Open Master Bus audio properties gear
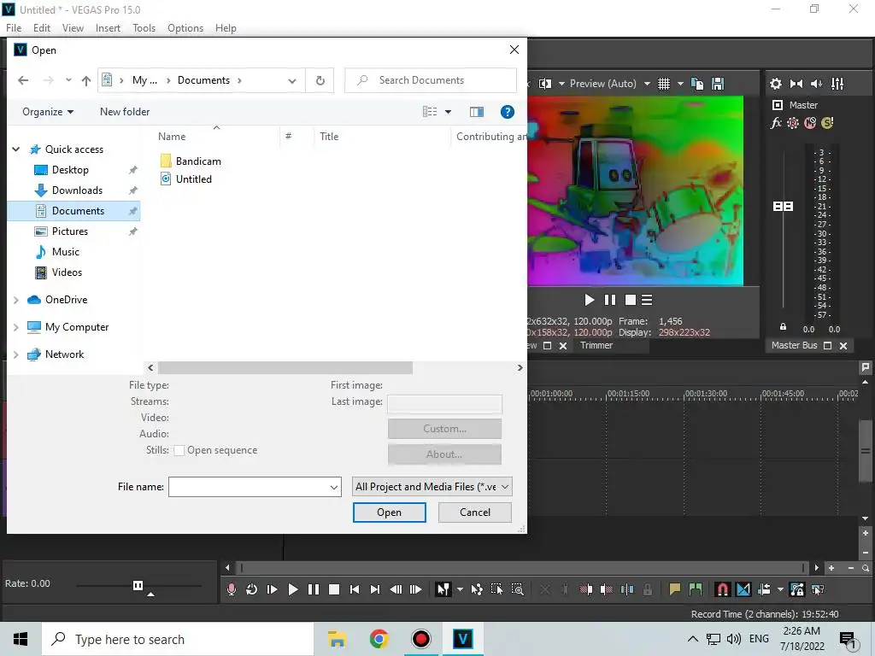The image size is (875, 656). [776, 84]
